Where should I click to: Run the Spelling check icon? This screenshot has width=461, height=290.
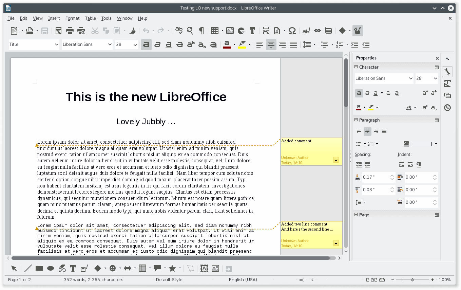coord(179,31)
